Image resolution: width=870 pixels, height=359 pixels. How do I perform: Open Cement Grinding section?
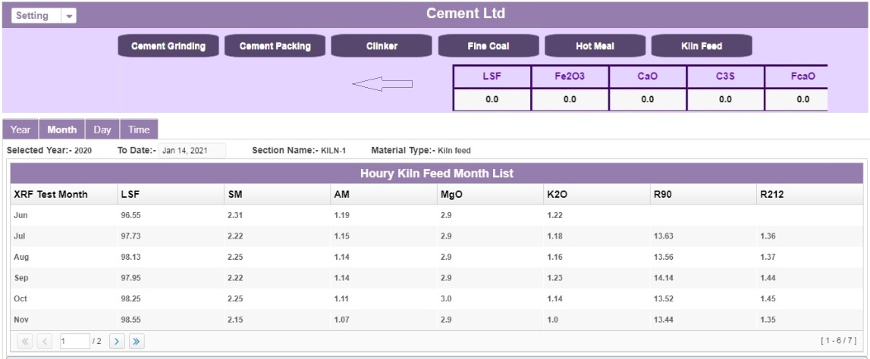(168, 46)
